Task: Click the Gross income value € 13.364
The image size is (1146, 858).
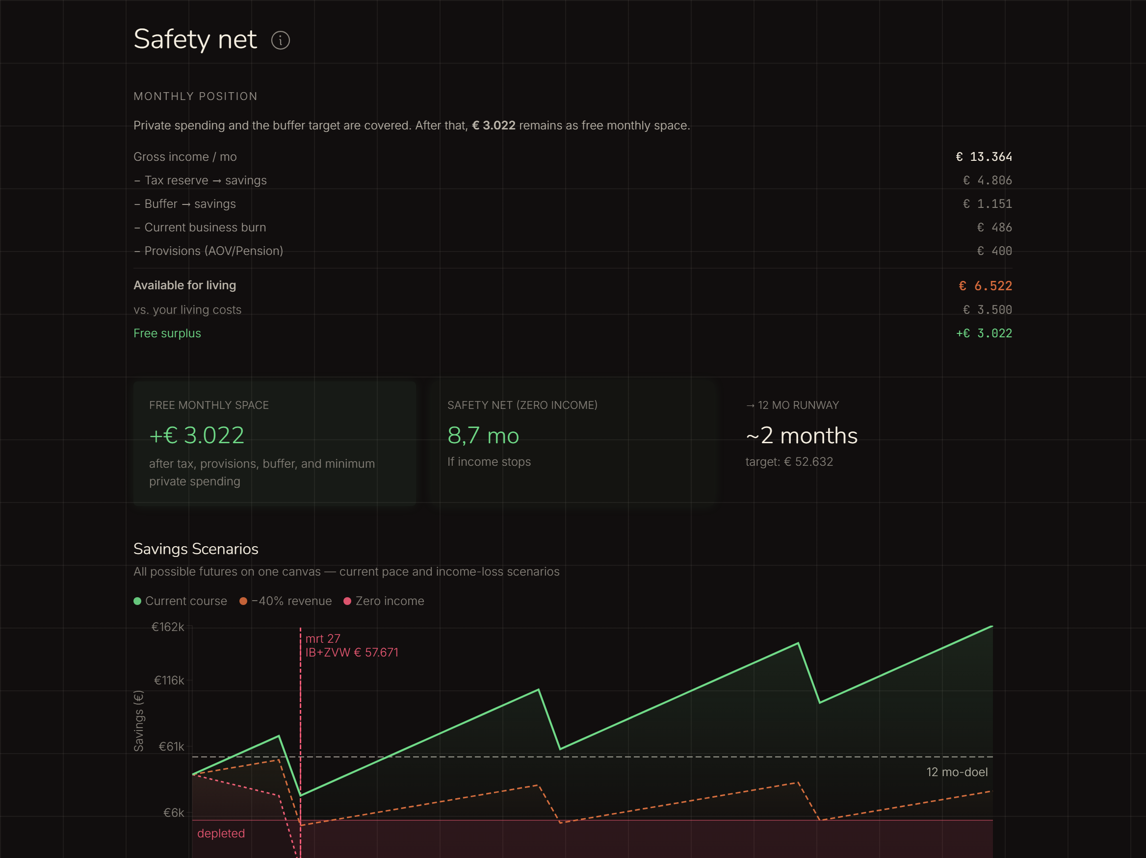Action: coord(984,157)
